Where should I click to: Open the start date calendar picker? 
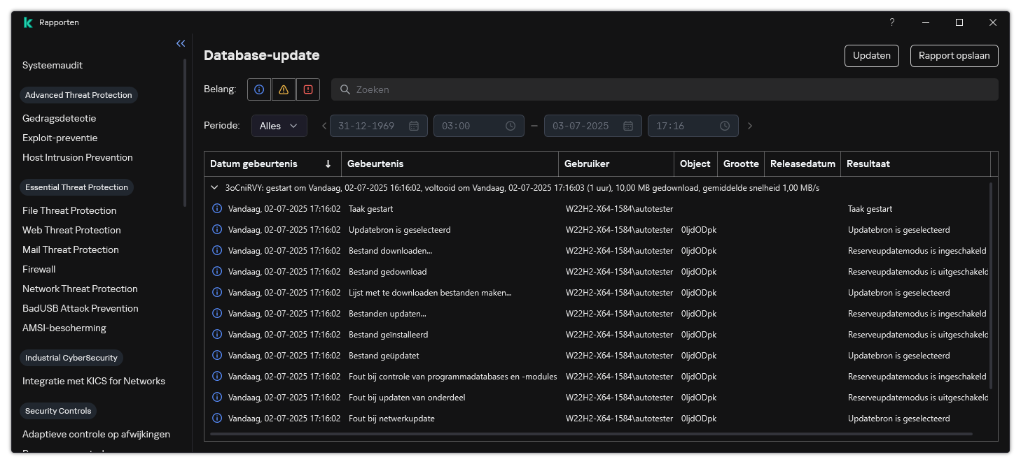point(414,126)
